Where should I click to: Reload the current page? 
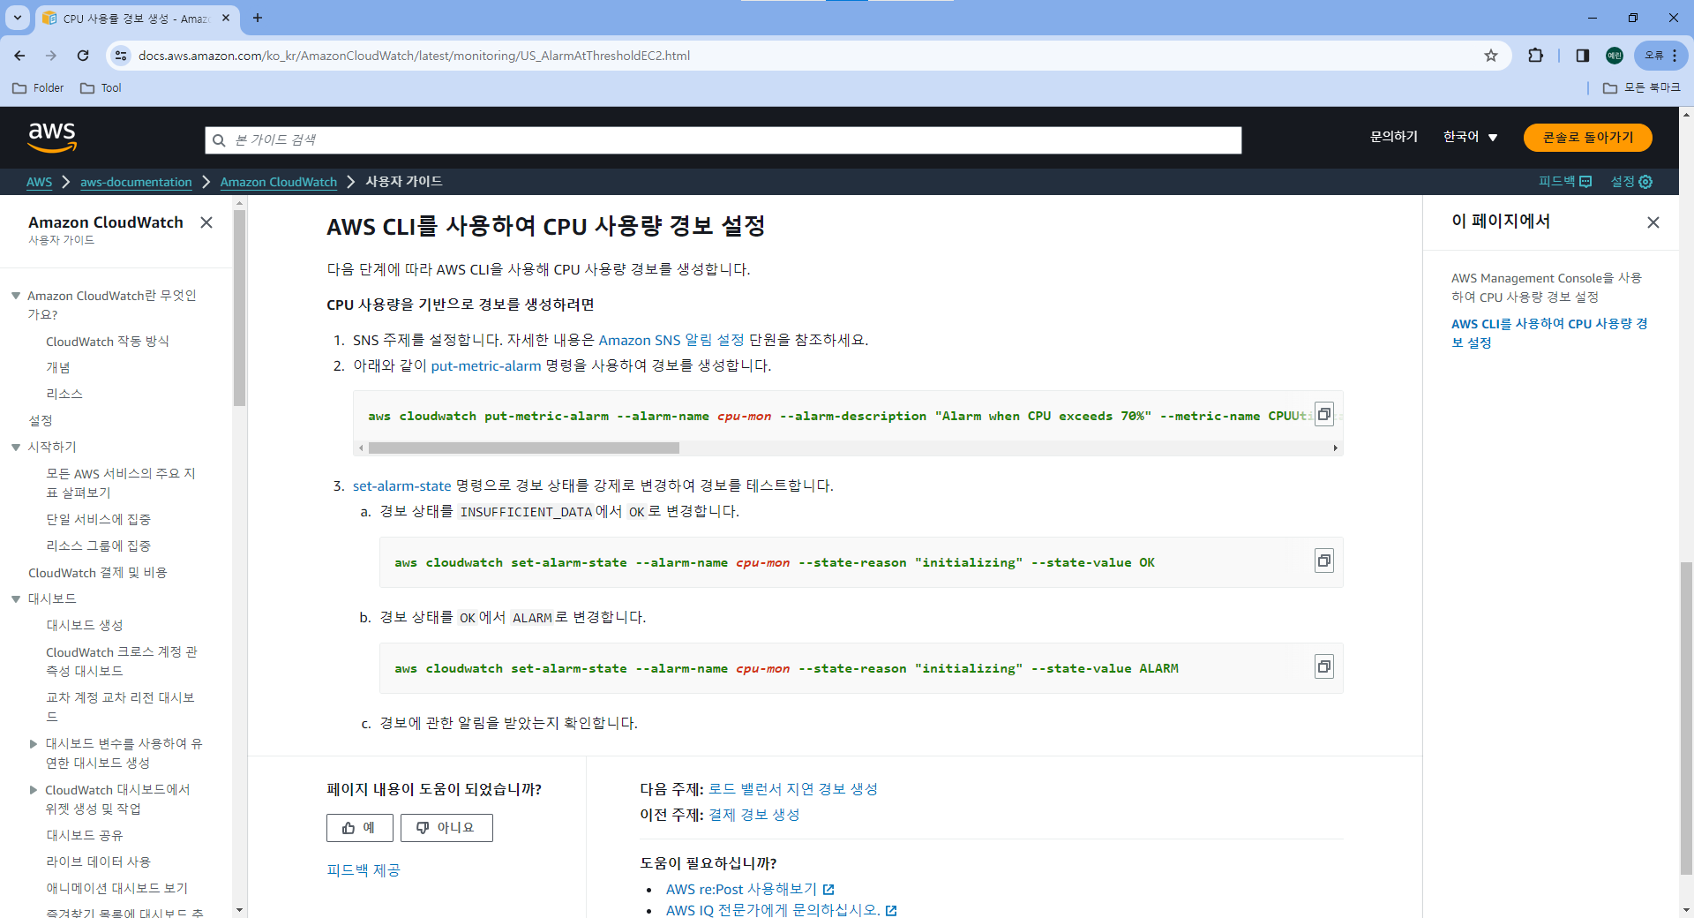(83, 56)
